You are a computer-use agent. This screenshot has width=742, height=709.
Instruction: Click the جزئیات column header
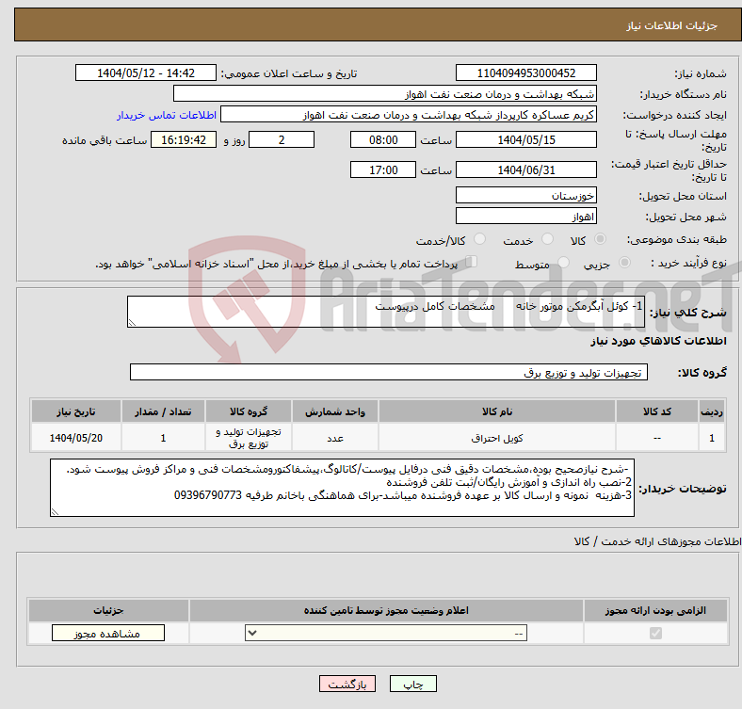pos(108,610)
